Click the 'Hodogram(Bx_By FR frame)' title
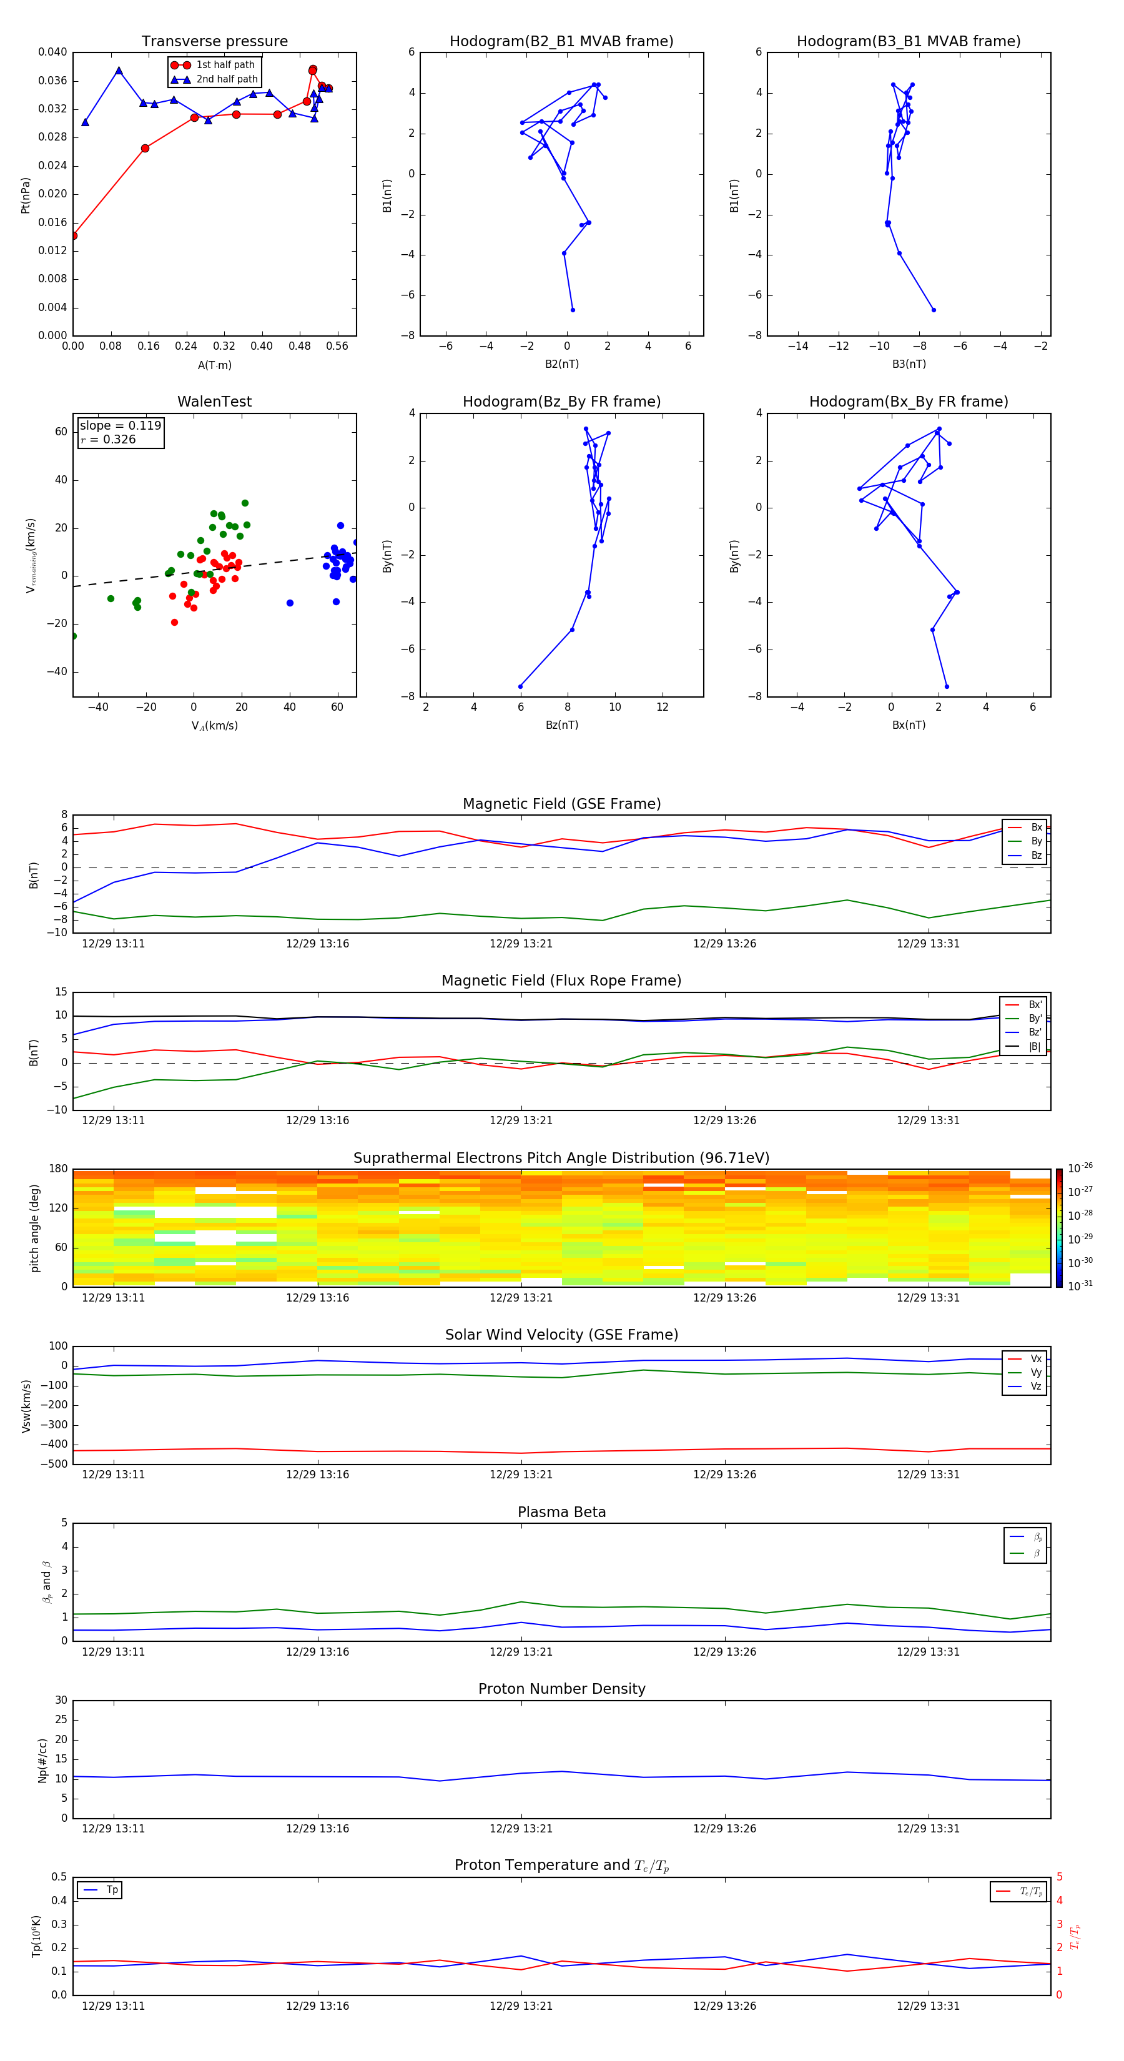 tap(909, 402)
